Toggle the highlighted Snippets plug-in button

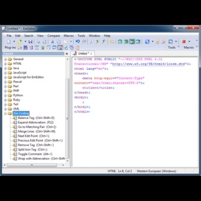(60, 47)
